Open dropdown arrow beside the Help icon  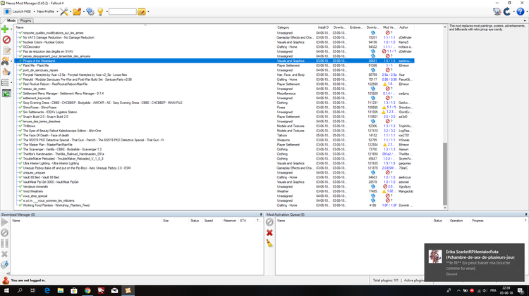pos(526,12)
